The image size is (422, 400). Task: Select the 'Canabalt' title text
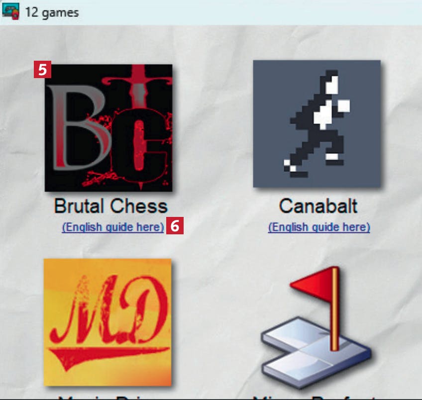point(318,206)
